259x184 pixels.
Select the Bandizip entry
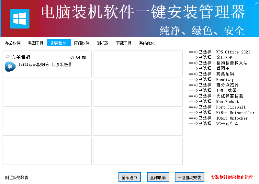tap(212, 79)
